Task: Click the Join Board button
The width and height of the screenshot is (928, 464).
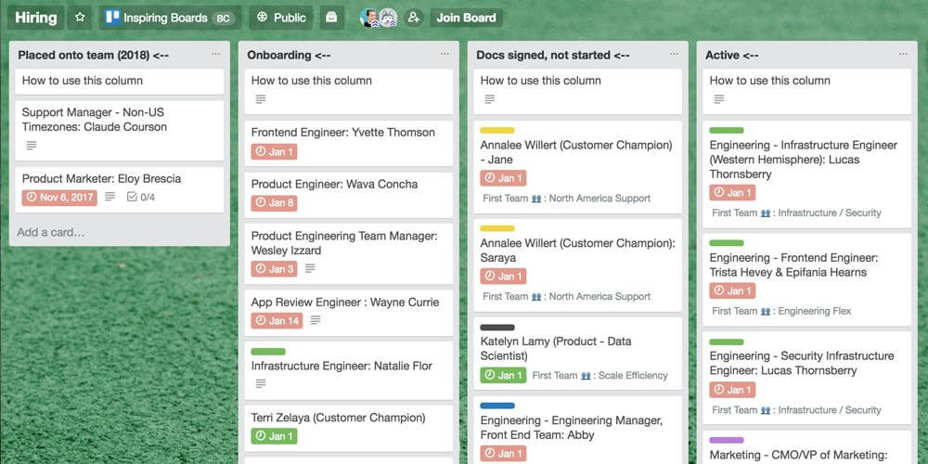Action: pyautogui.click(x=467, y=18)
